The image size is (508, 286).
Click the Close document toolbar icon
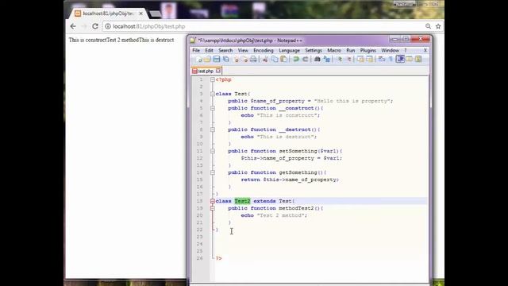(x=236, y=59)
